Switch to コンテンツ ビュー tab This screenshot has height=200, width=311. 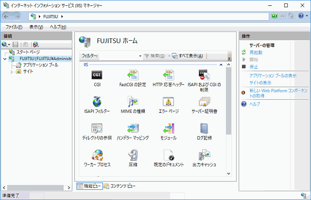(120, 186)
